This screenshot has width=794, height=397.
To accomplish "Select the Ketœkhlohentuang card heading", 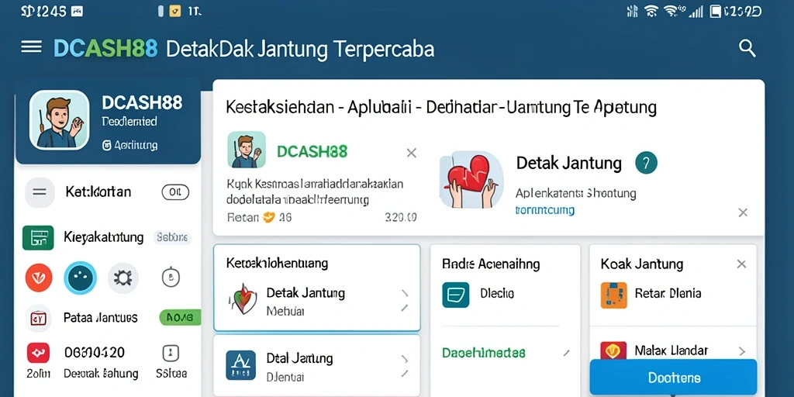I will [277, 264].
